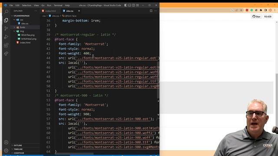Image resolution: width=278 pixels, height=156 pixels.
Task: Click the browser page's vertical scrollbar
Action: [x=277, y=94]
